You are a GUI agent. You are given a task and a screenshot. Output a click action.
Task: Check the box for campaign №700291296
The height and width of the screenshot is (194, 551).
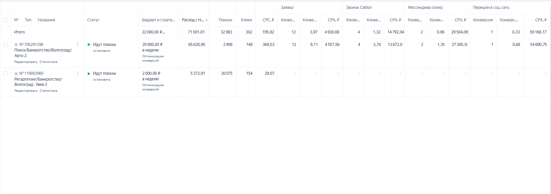[5, 45]
